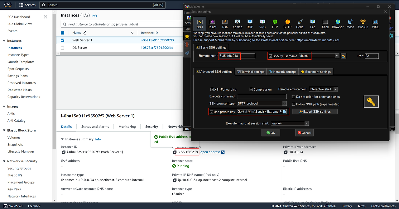Open Expert SSH settings
The height and width of the screenshot is (209, 399).
(x=315, y=112)
